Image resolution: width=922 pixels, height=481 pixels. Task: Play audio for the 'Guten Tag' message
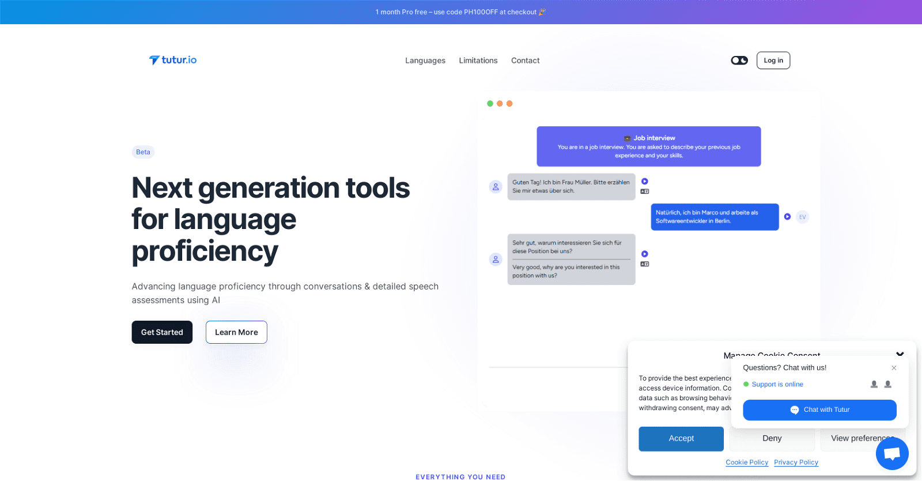[645, 181]
